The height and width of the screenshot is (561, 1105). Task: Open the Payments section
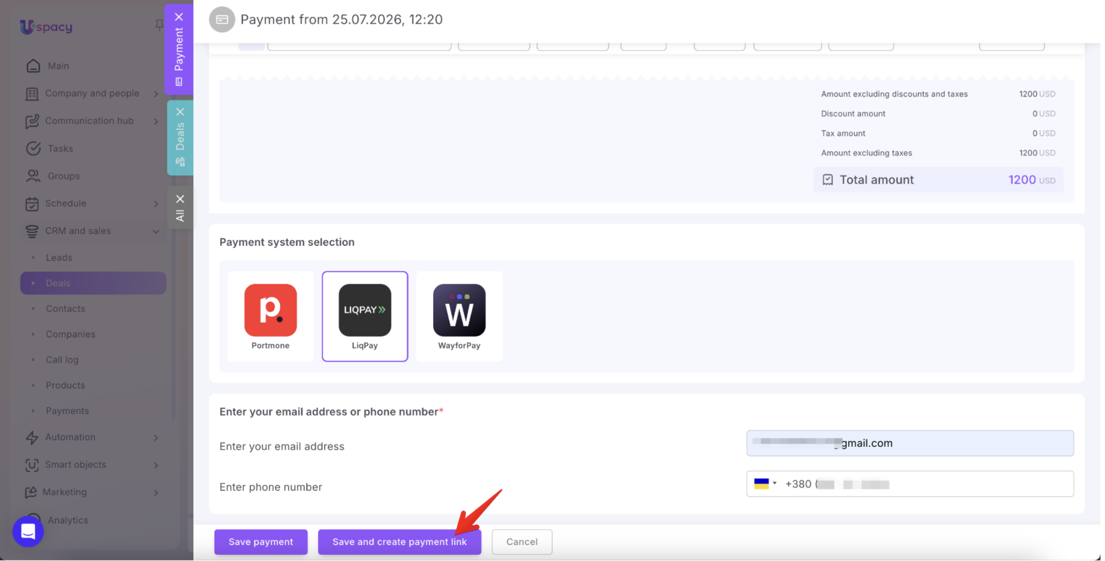(67, 410)
